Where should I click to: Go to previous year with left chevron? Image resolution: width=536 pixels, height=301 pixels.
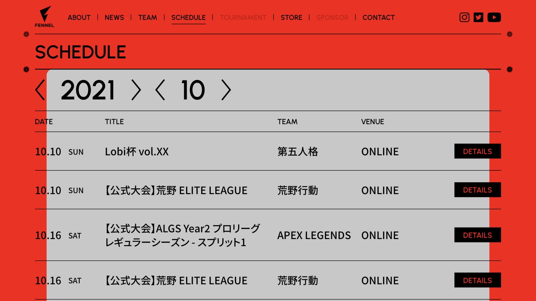point(40,90)
